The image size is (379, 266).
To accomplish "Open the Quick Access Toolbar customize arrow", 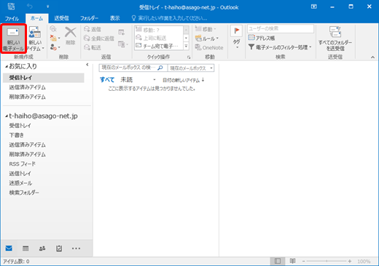I will coord(47,7).
